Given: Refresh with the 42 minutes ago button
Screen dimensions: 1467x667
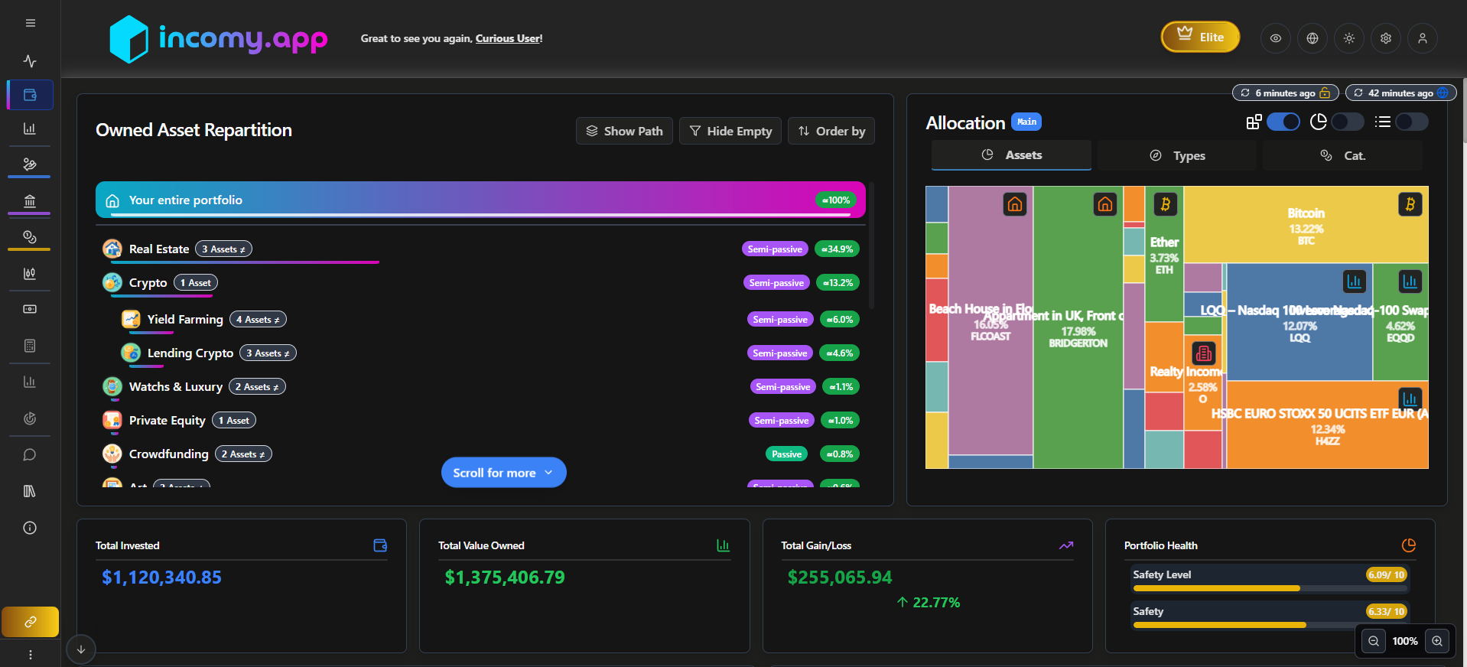Looking at the screenshot, I should click(x=1401, y=93).
